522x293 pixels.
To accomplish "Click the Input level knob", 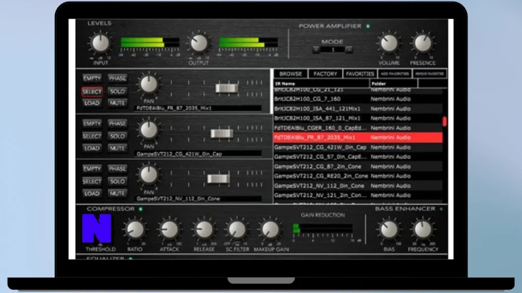I will (100, 43).
